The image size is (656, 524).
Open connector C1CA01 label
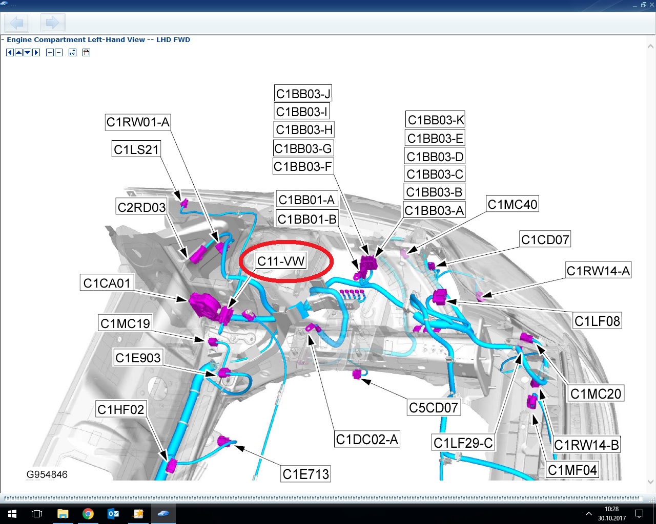[x=107, y=283]
